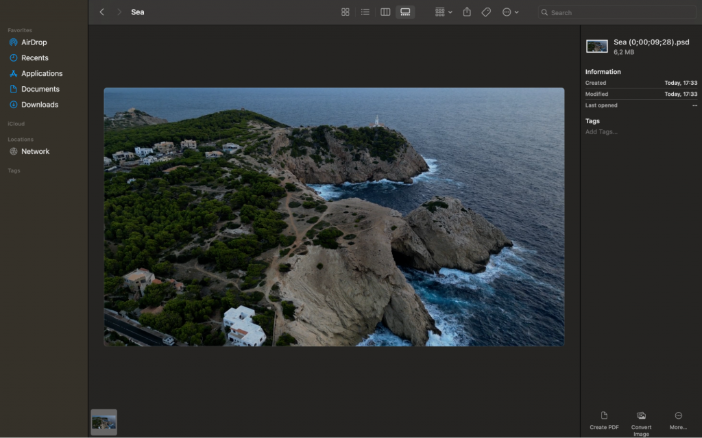Switch to column view
Image resolution: width=702 pixels, height=438 pixels.
pos(385,12)
